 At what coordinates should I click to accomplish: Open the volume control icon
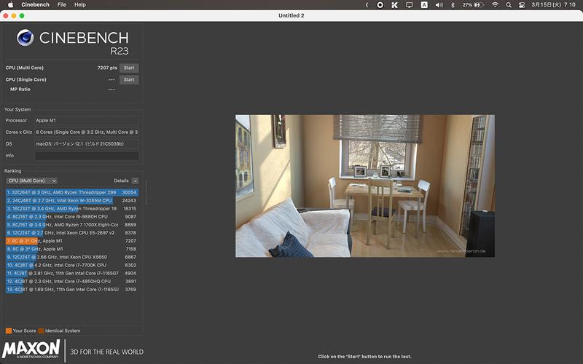(439, 5)
